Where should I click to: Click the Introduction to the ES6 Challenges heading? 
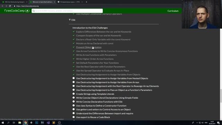pyautogui.click(x=90, y=28)
